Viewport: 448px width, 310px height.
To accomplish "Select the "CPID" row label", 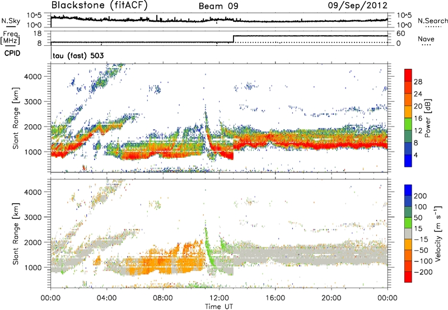I will (x=12, y=53).
